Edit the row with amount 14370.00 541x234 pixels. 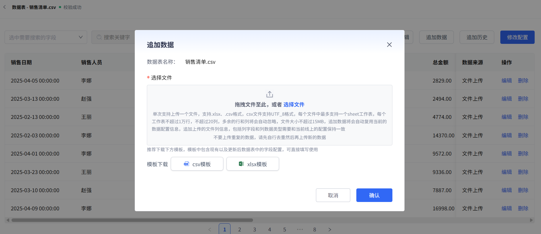507,135
